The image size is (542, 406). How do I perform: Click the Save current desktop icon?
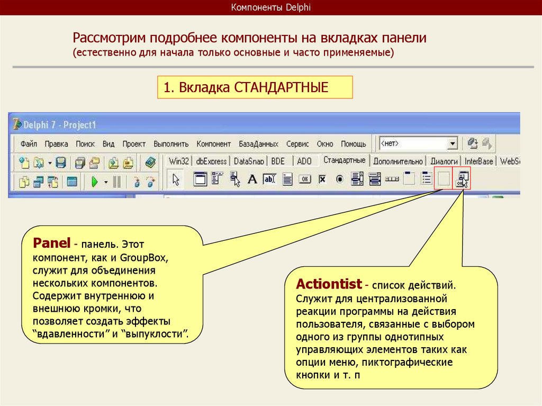click(x=473, y=143)
